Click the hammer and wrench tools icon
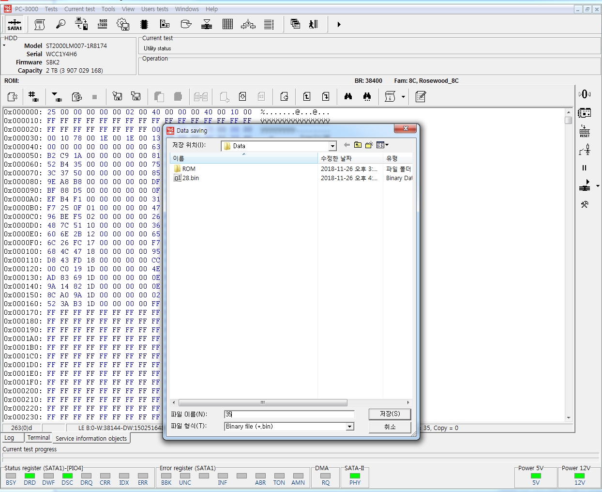The width and height of the screenshot is (602, 492). (x=585, y=204)
